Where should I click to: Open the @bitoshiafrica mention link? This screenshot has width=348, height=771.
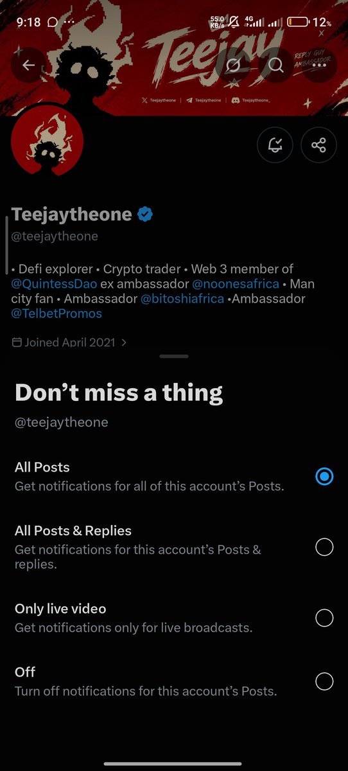coord(182,299)
